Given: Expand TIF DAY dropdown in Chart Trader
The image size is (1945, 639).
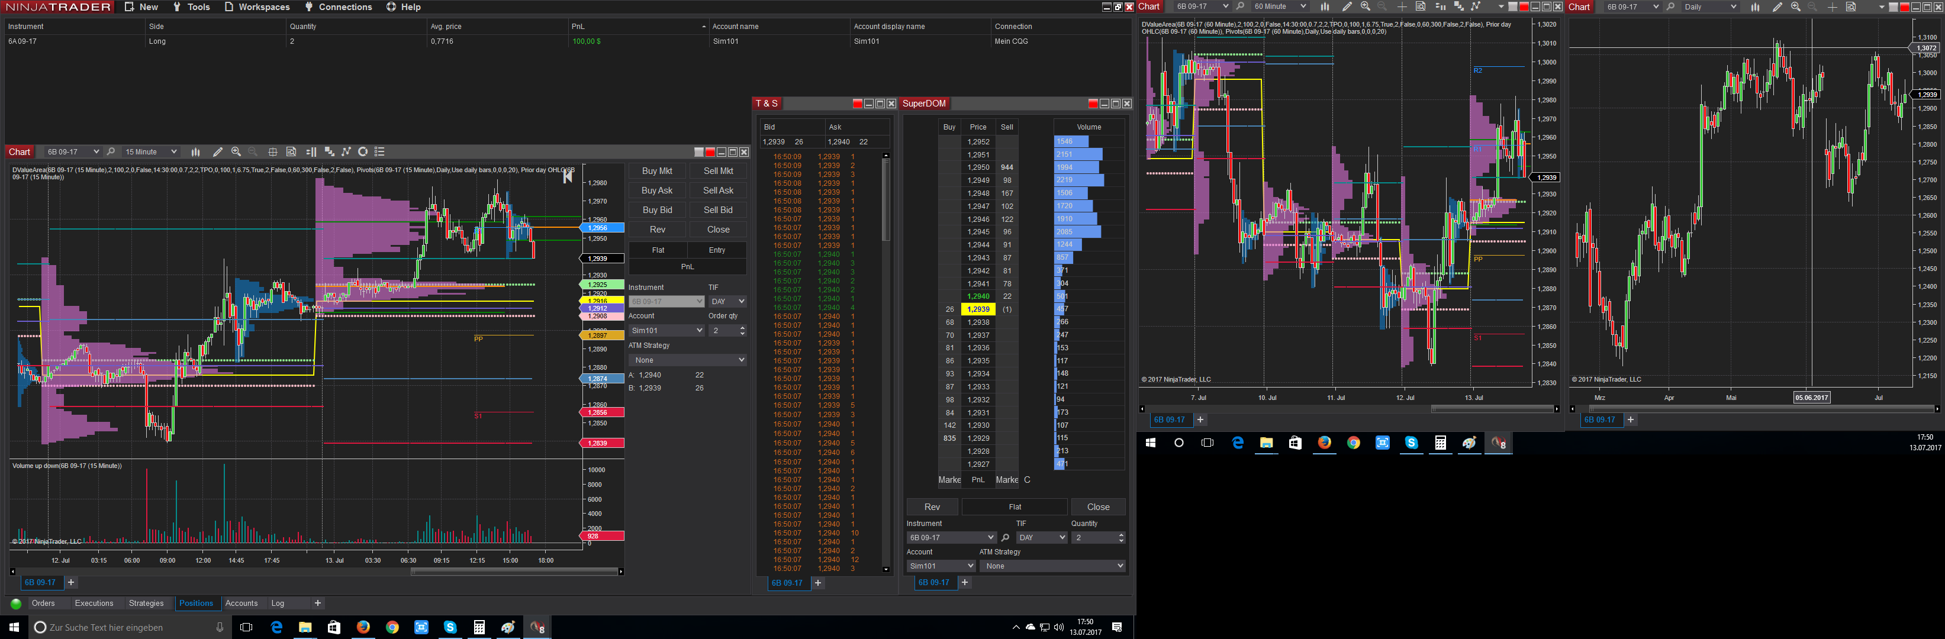Looking at the screenshot, I should click(x=727, y=302).
